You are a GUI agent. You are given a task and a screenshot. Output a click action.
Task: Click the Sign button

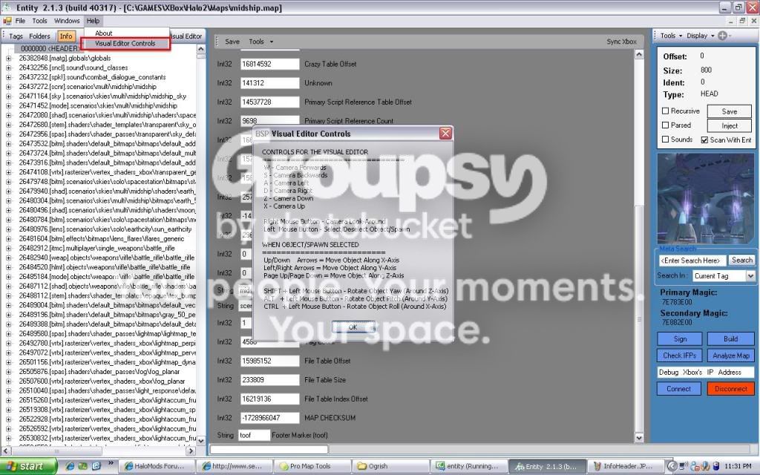680,338
